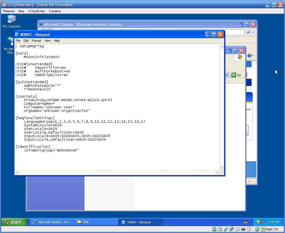Click the 3:05 PM clock
This screenshot has height=233, width=285.
[x=274, y=222]
